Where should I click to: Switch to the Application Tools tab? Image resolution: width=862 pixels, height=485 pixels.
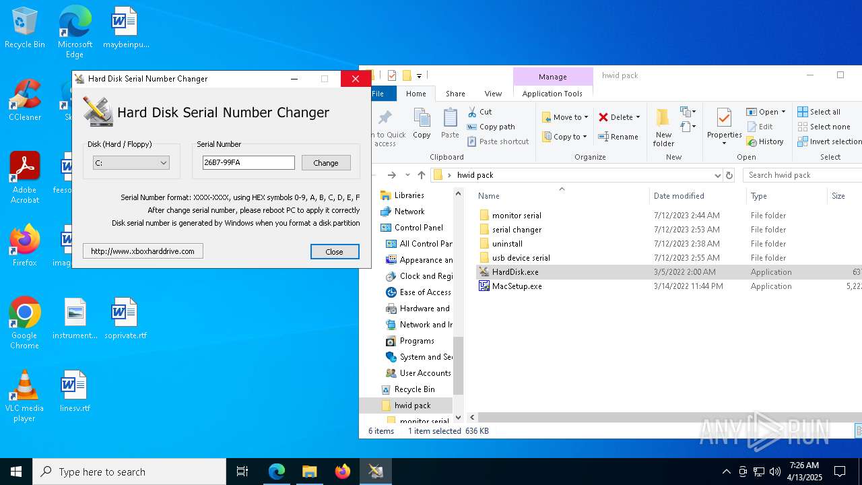pyautogui.click(x=552, y=94)
